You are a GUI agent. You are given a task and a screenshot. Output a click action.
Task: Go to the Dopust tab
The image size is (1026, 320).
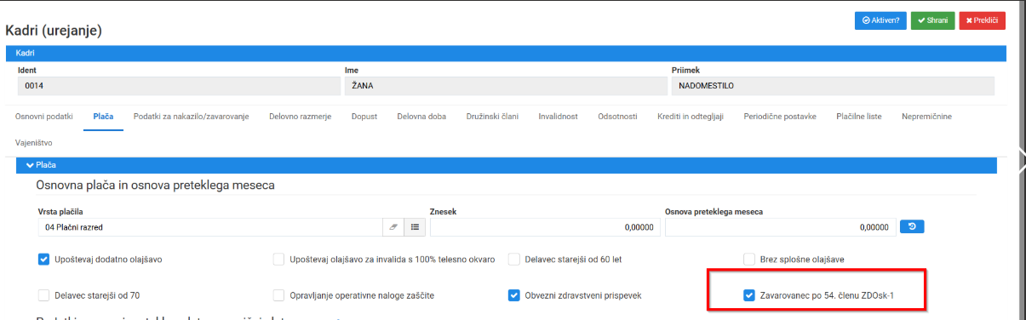364,116
